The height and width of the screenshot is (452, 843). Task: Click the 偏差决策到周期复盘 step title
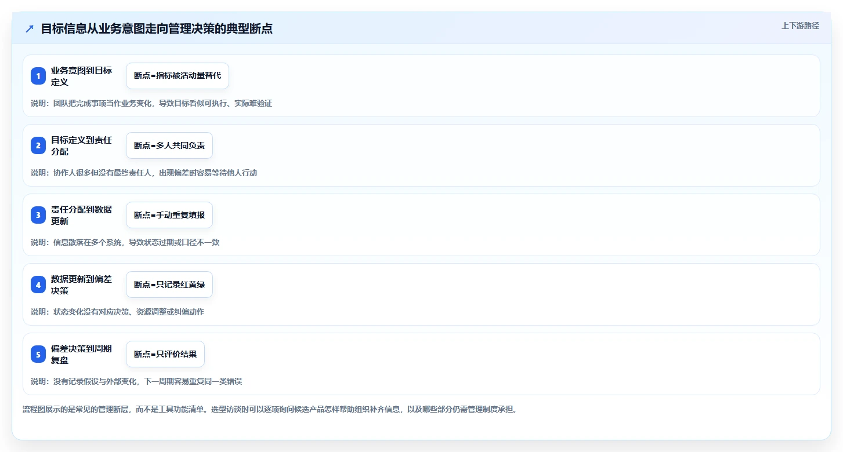82,354
